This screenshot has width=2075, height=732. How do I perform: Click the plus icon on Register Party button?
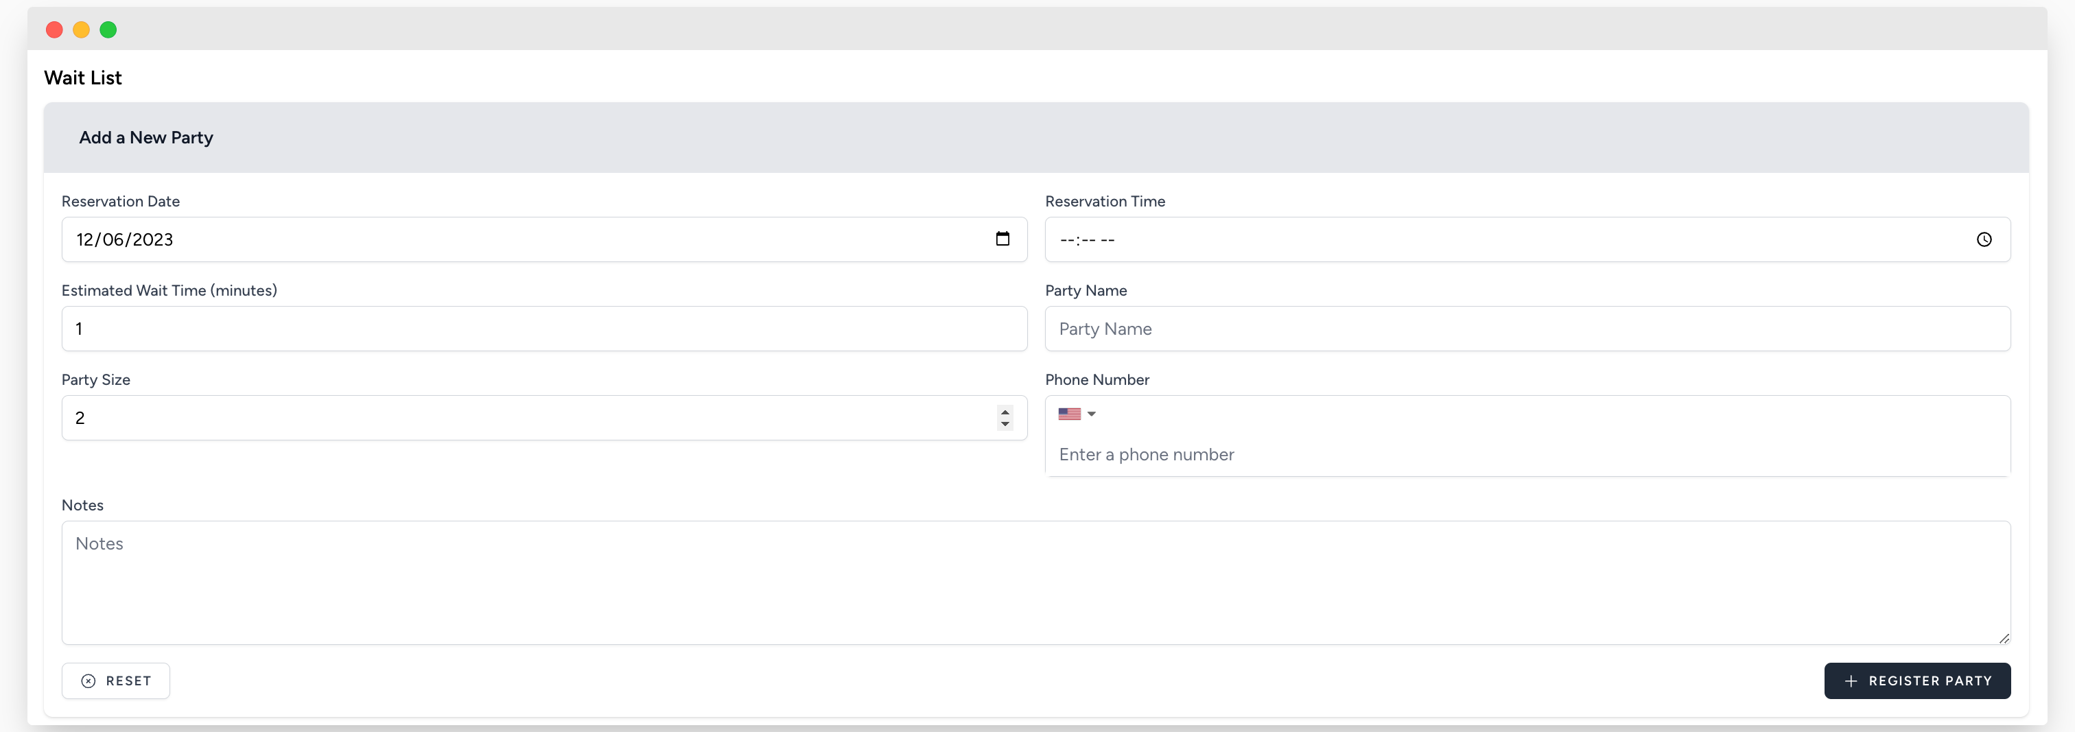point(1850,681)
